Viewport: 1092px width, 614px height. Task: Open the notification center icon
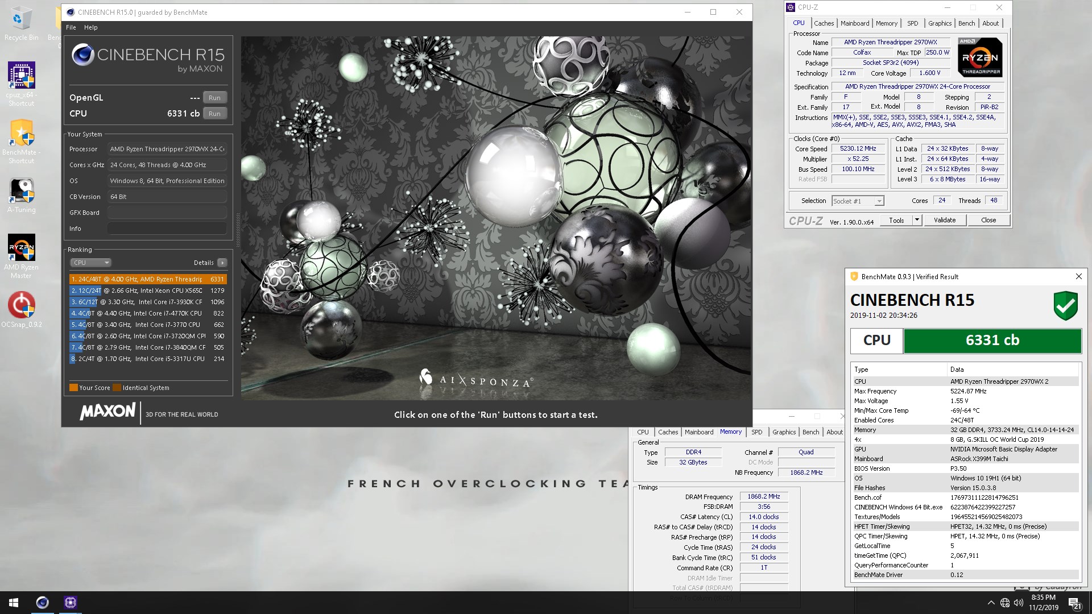[1074, 603]
